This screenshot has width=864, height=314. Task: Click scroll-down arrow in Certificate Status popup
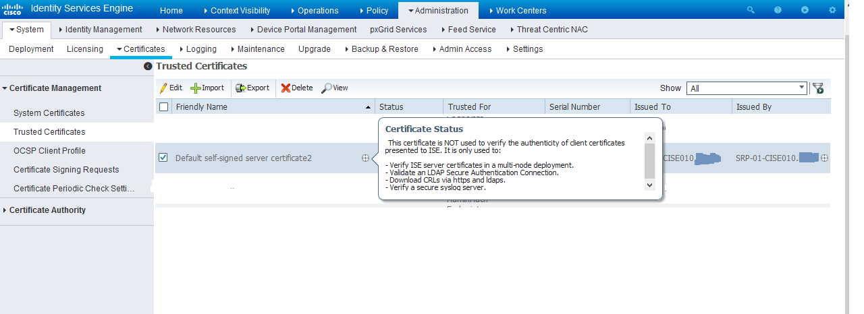pos(650,185)
